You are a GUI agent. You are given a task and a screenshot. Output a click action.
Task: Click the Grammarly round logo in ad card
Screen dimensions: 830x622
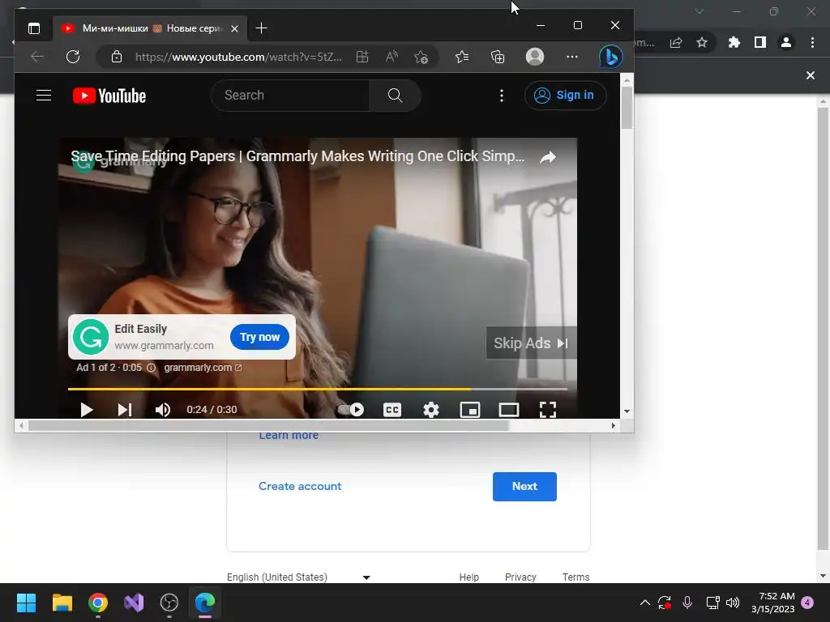point(91,337)
